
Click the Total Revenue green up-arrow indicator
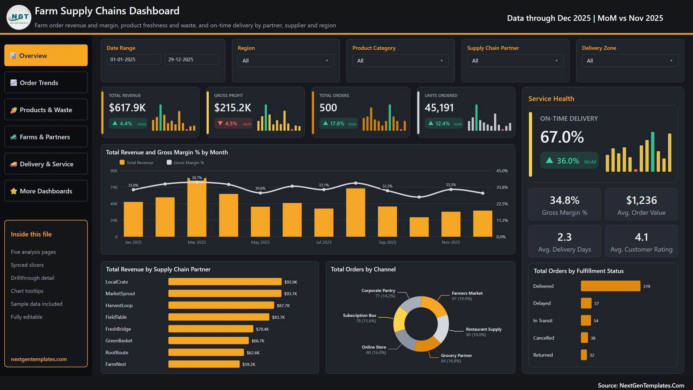click(115, 123)
